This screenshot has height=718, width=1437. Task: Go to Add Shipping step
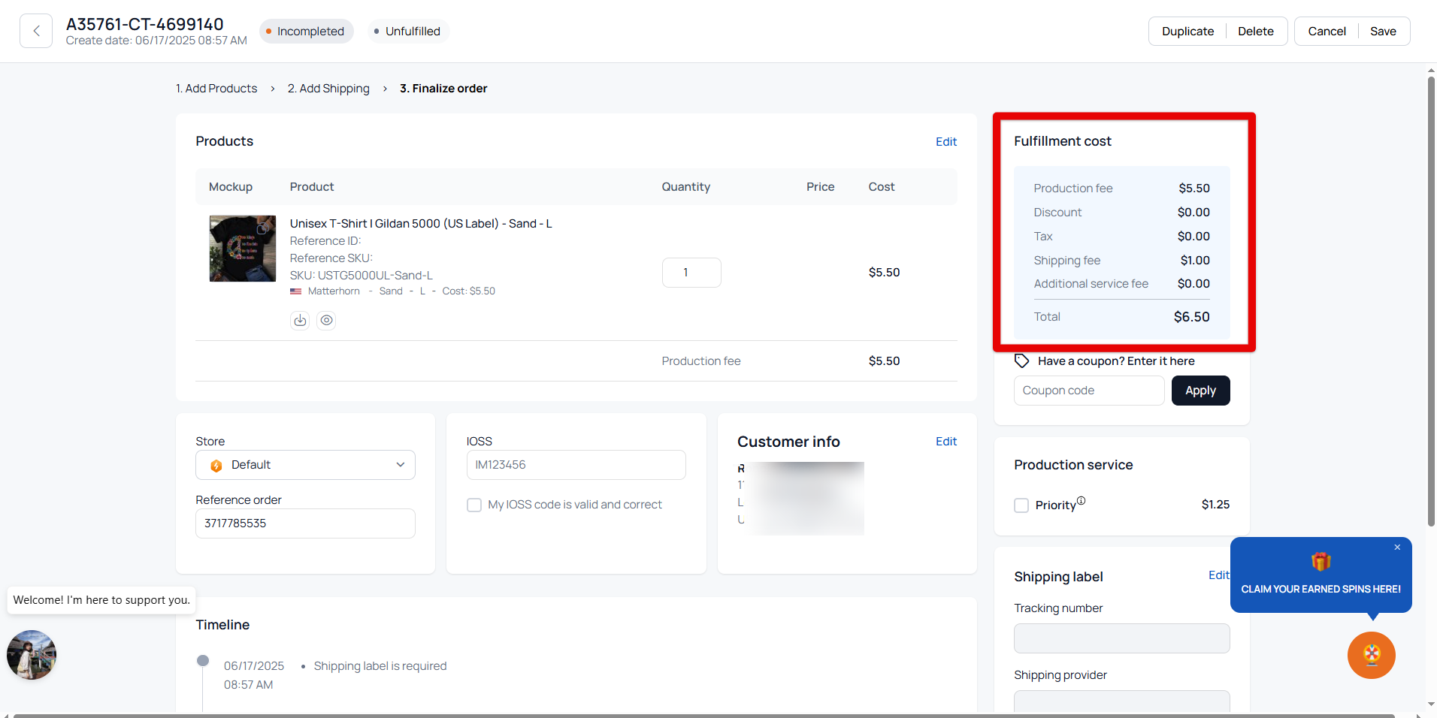328,89
